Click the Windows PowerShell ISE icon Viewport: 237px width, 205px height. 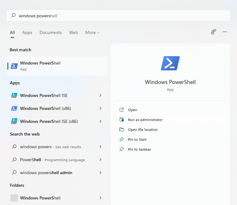click(14, 95)
